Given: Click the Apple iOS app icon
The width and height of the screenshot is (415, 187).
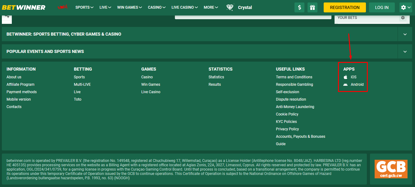Looking at the screenshot, I should pos(345,77).
